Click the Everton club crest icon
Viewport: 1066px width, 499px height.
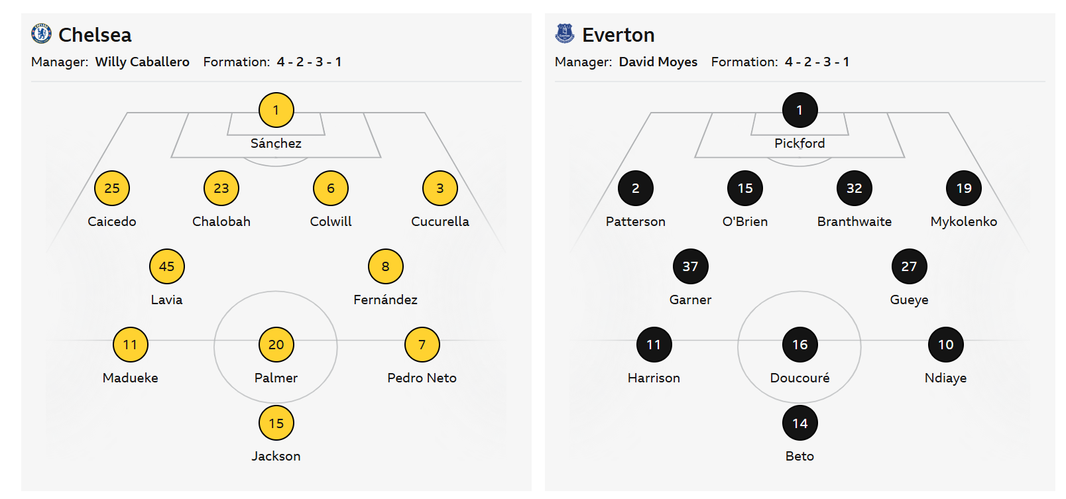(565, 34)
